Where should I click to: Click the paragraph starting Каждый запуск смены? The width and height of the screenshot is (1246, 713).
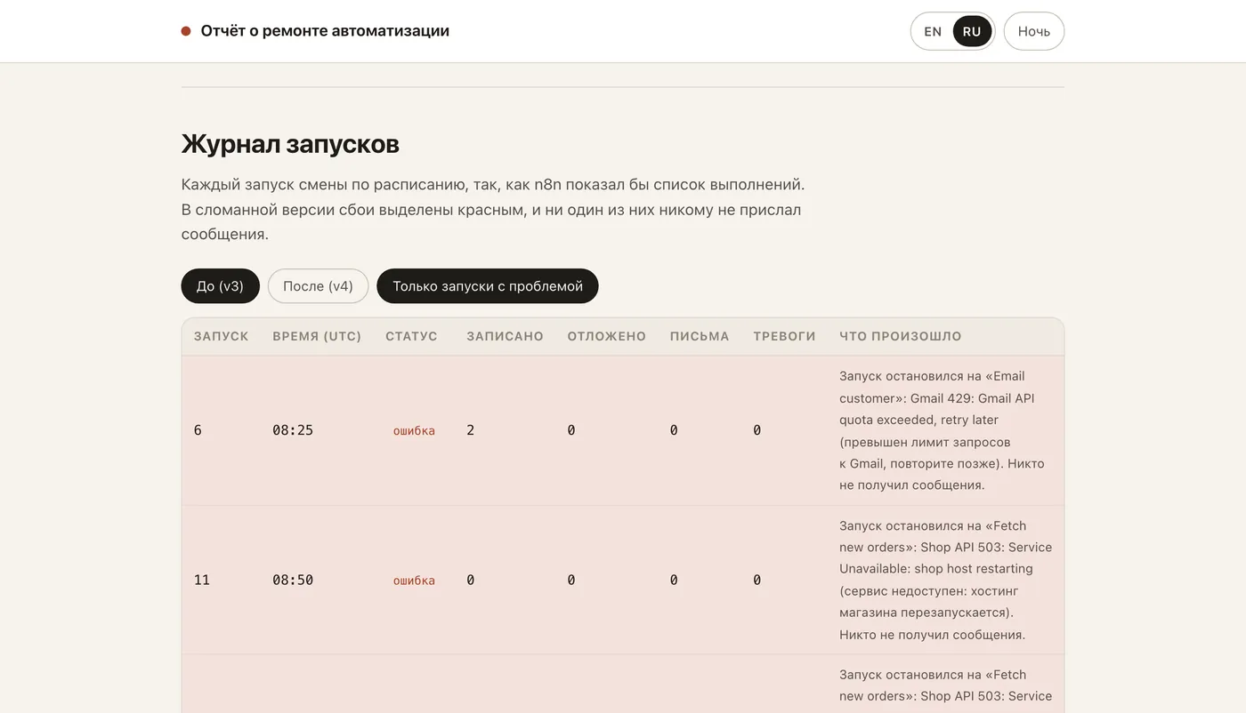pos(493,210)
